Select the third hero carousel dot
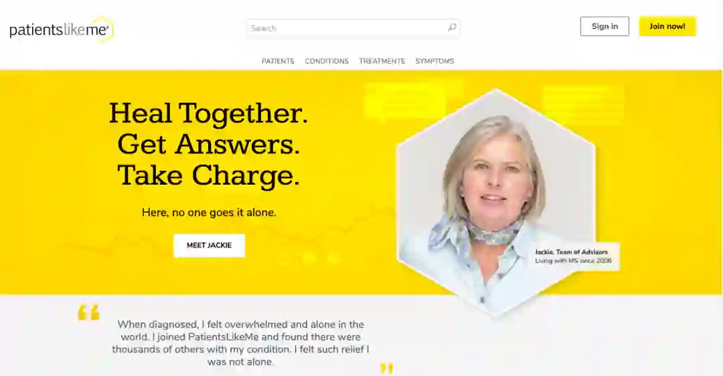Screen dimensions: 723x376 tap(333, 258)
